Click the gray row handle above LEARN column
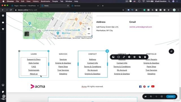181x102 pixels. 19,51
